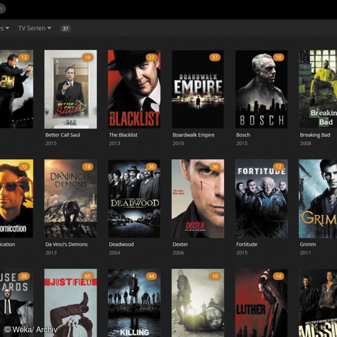
Task: Click the Boardwalk Empire title below poster
Action: tap(193, 135)
